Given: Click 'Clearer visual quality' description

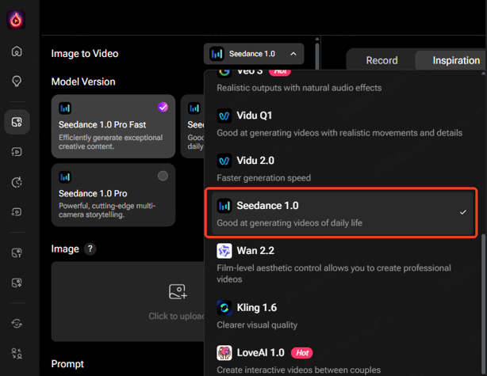Looking at the screenshot, I should (257, 325).
